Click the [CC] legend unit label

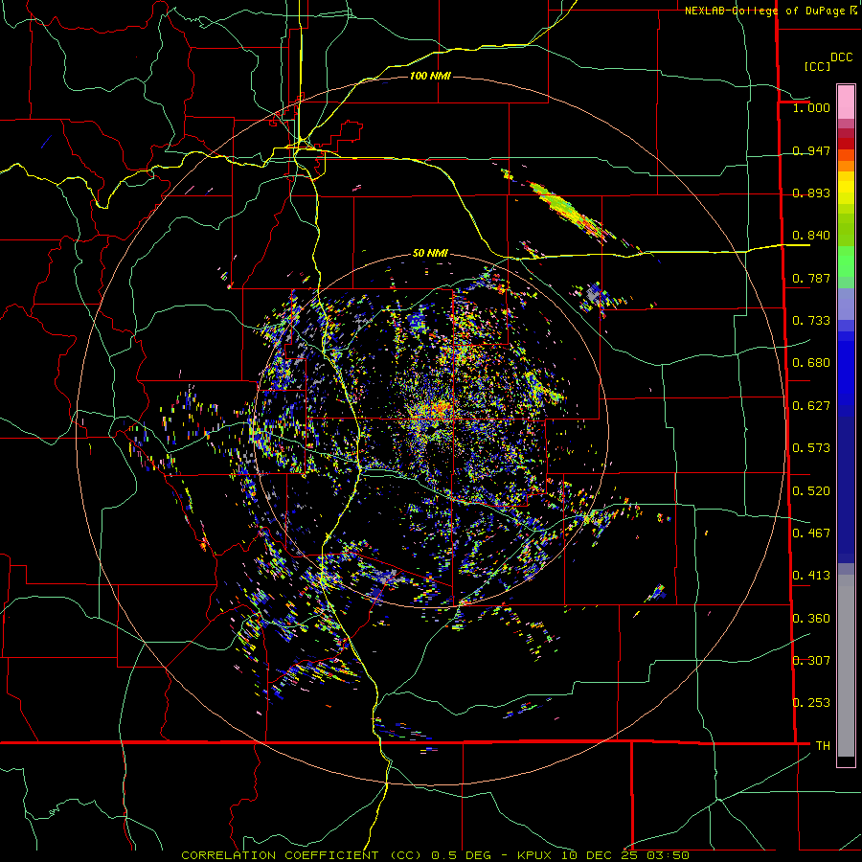(817, 66)
